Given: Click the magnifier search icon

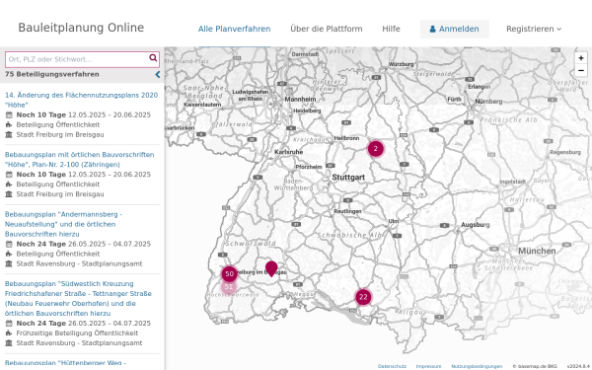Looking at the screenshot, I should (x=153, y=58).
